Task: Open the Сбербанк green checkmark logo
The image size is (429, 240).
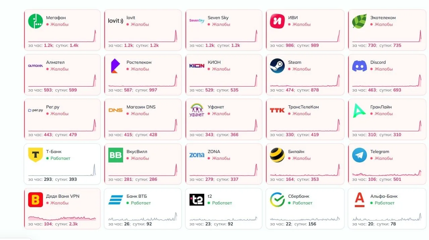Action: (x=277, y=199)
